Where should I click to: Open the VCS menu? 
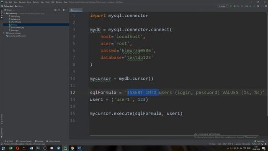pos(53,2)
